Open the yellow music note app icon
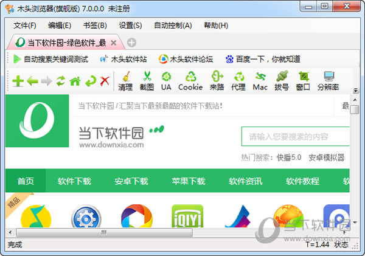This screenshot has width=365, height=256. point(36,216)
